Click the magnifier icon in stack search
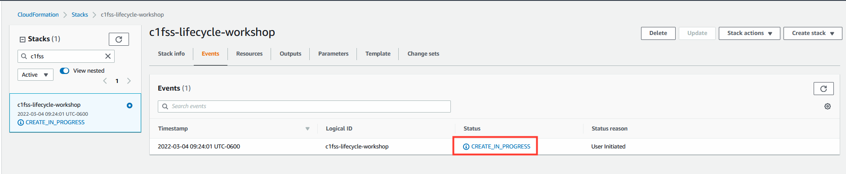This screenshot has width=846, height=174. [x=24, y=56]
